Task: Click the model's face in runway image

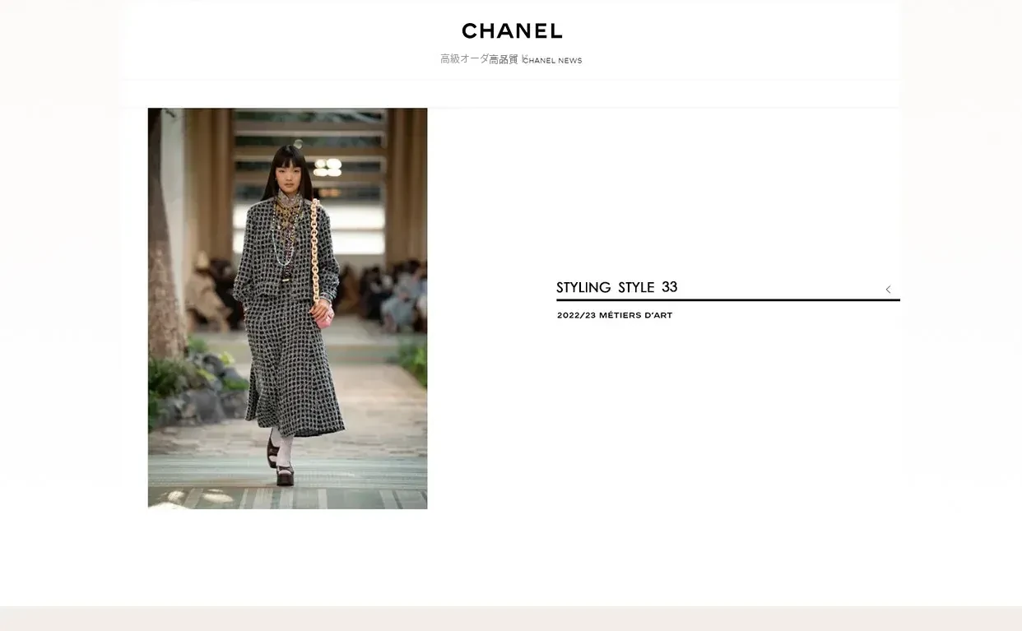Action: [286, 175]
